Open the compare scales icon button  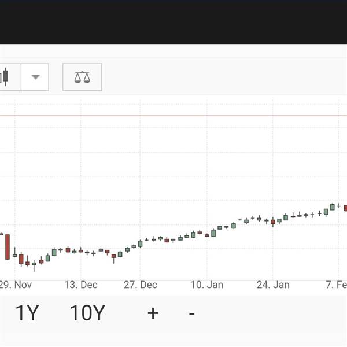click(82, 77)
